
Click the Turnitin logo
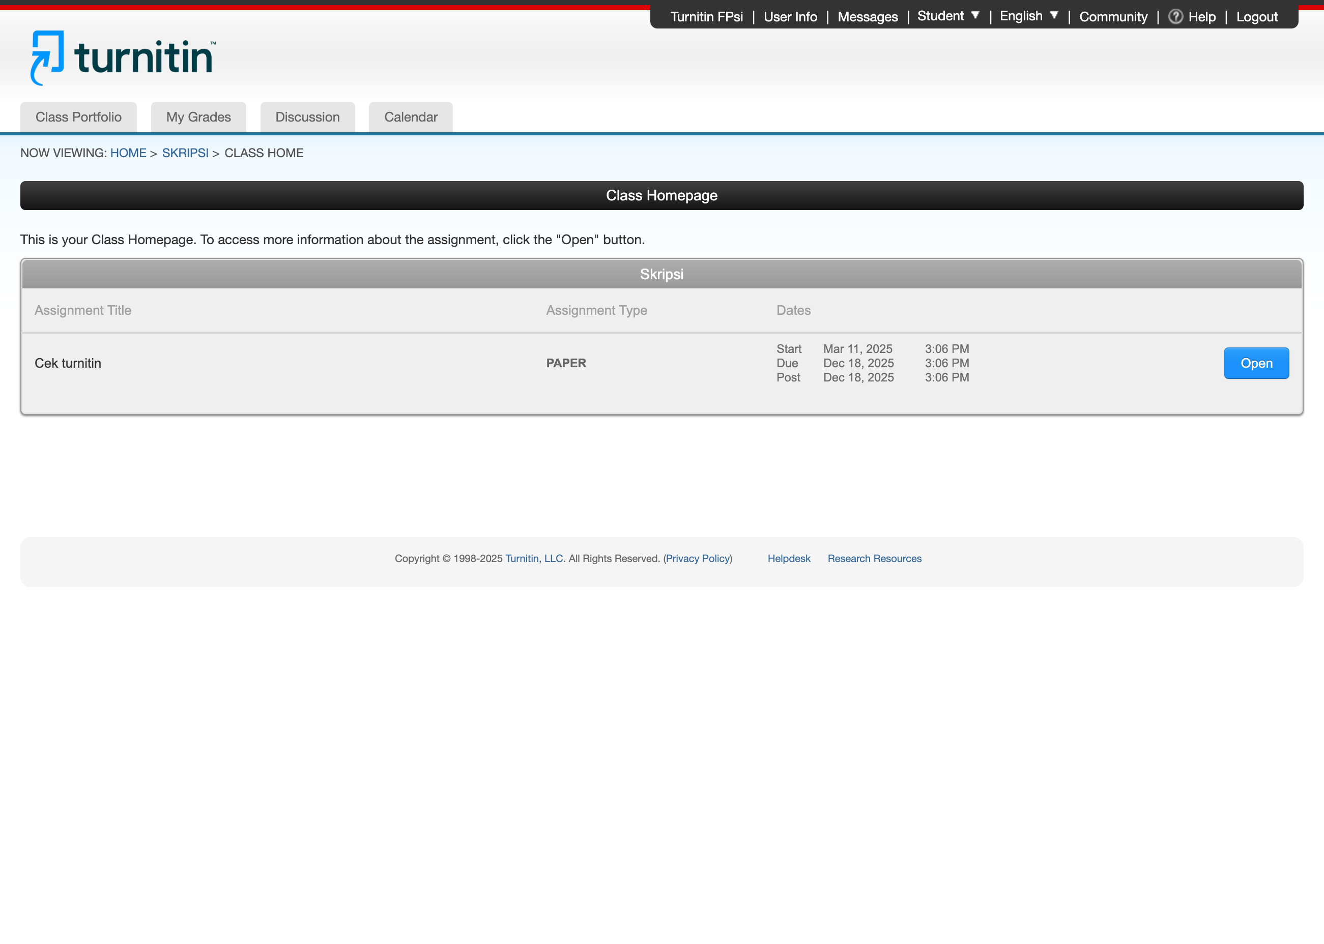123,57
